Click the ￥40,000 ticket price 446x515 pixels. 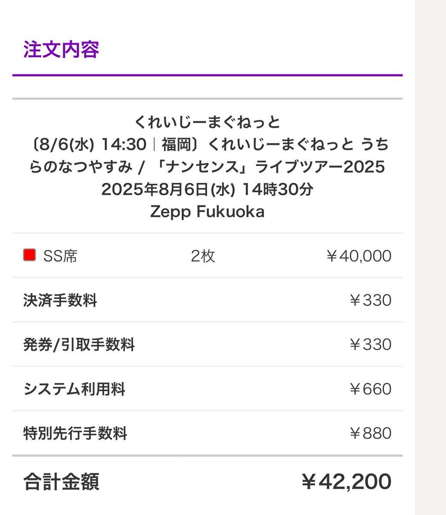click(358, 256)
